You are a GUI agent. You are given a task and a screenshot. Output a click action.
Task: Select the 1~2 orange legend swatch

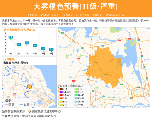point(61,101)
